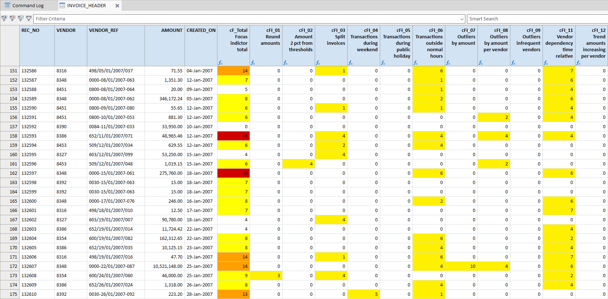Image resolution: width=608 pixels, height=299 pixels.
Task: Expand the Filter Criteria dropdown arrow
Action: (x=462, y=19)
